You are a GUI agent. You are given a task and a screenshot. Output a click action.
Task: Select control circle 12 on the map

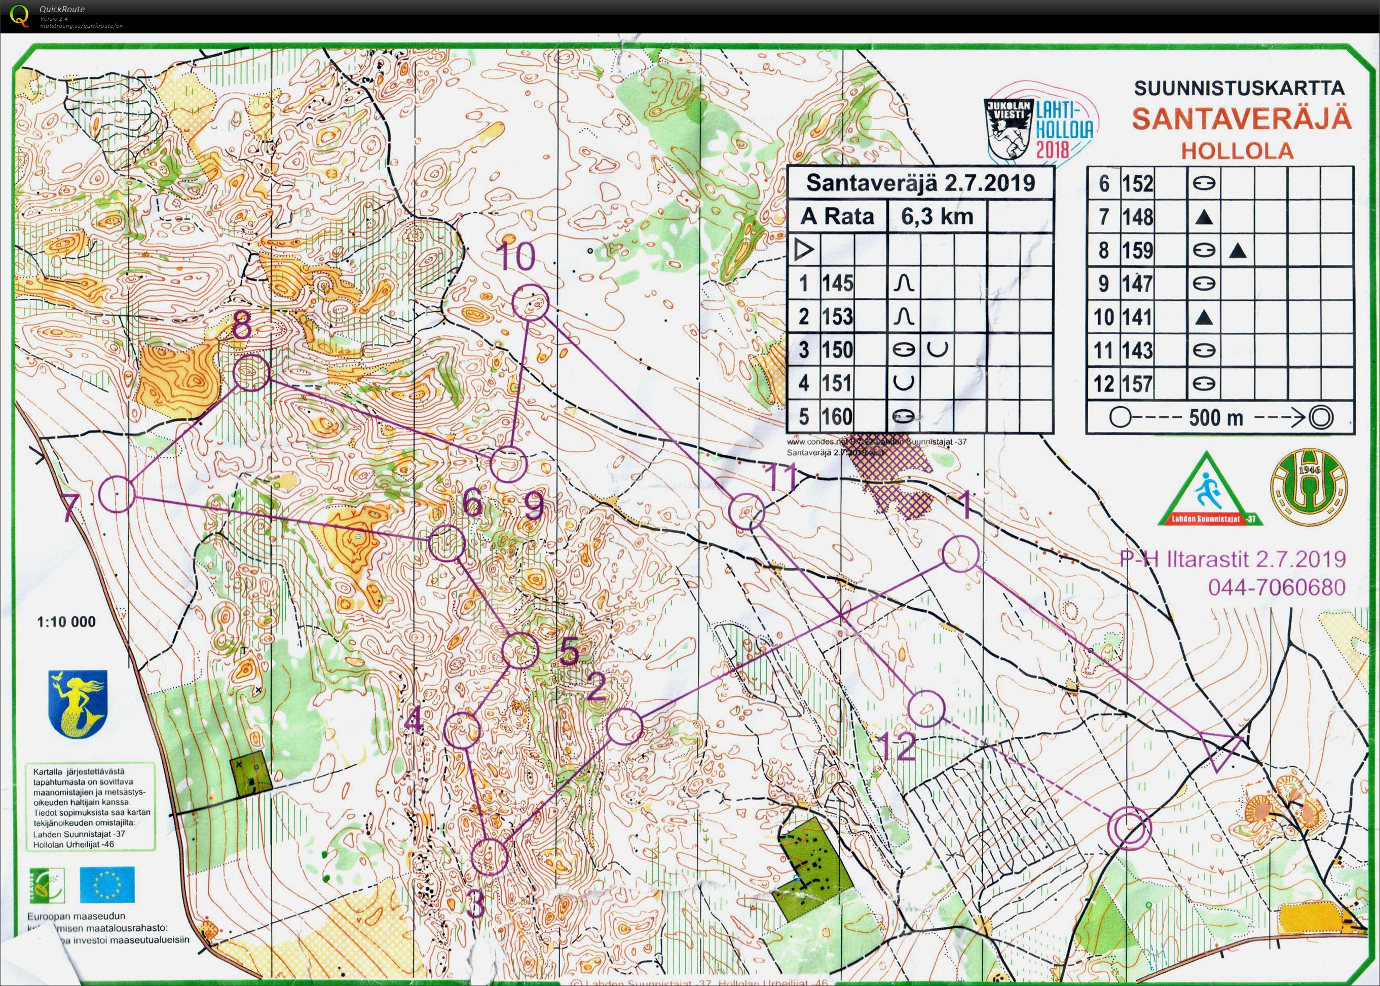[927, 708]
